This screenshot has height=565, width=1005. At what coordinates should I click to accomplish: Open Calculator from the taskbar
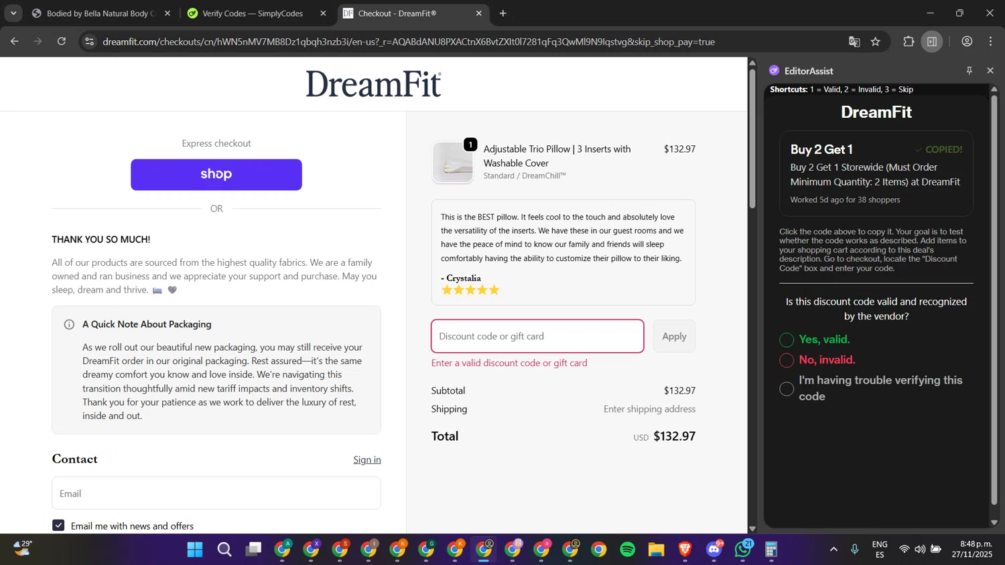pyautogui.click(x=771, y=550)
